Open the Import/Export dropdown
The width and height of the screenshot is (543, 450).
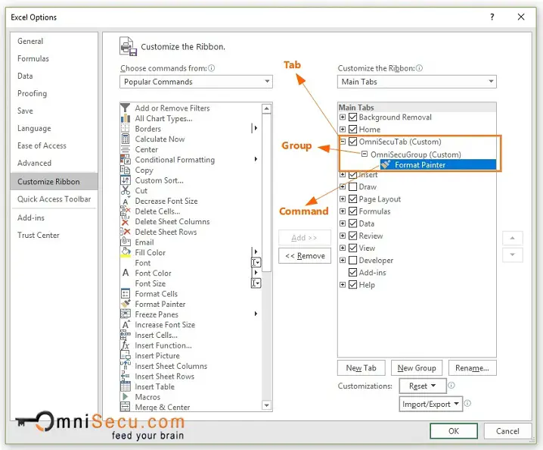(430, 405)
